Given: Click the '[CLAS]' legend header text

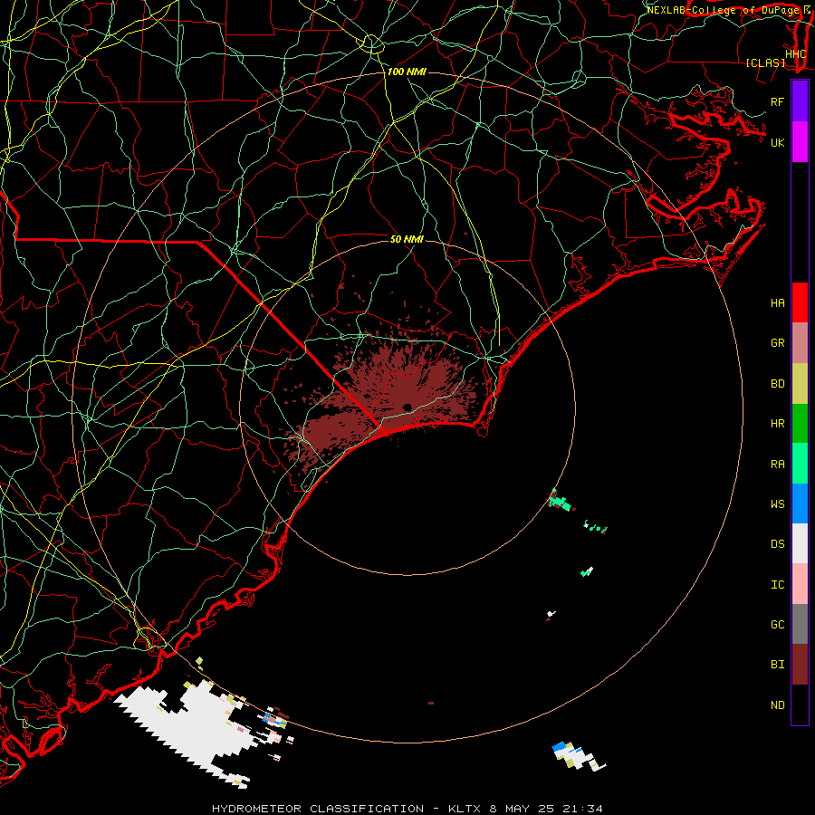Looking at the screenshot, I should [765, 62].
